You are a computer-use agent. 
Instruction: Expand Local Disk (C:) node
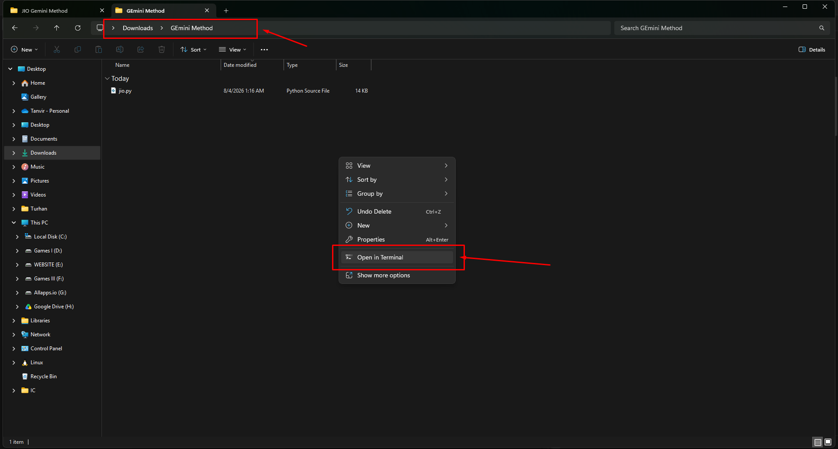pyautogui.click(x=17, y=237)
